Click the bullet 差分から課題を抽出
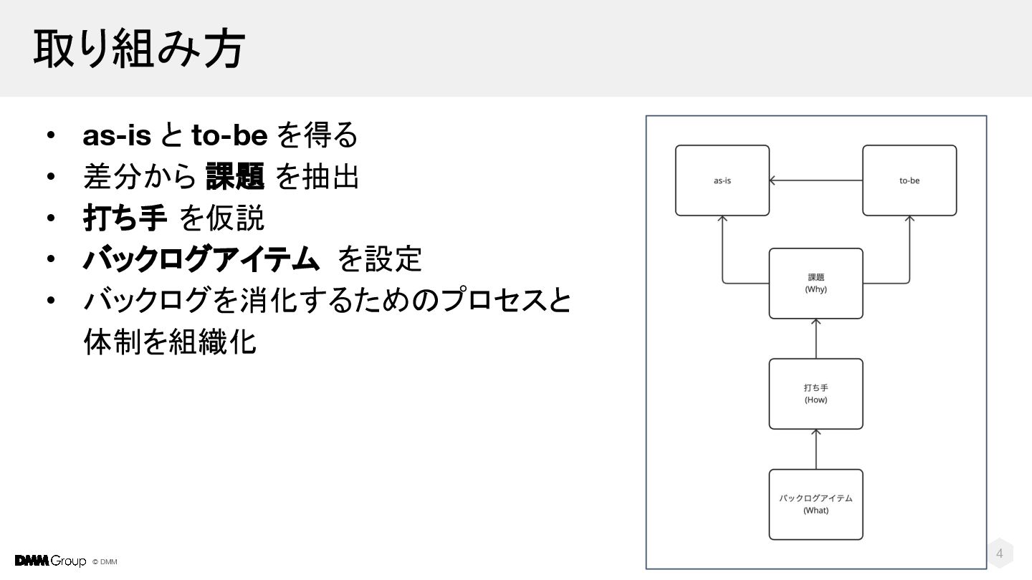 tap(221, 176)
